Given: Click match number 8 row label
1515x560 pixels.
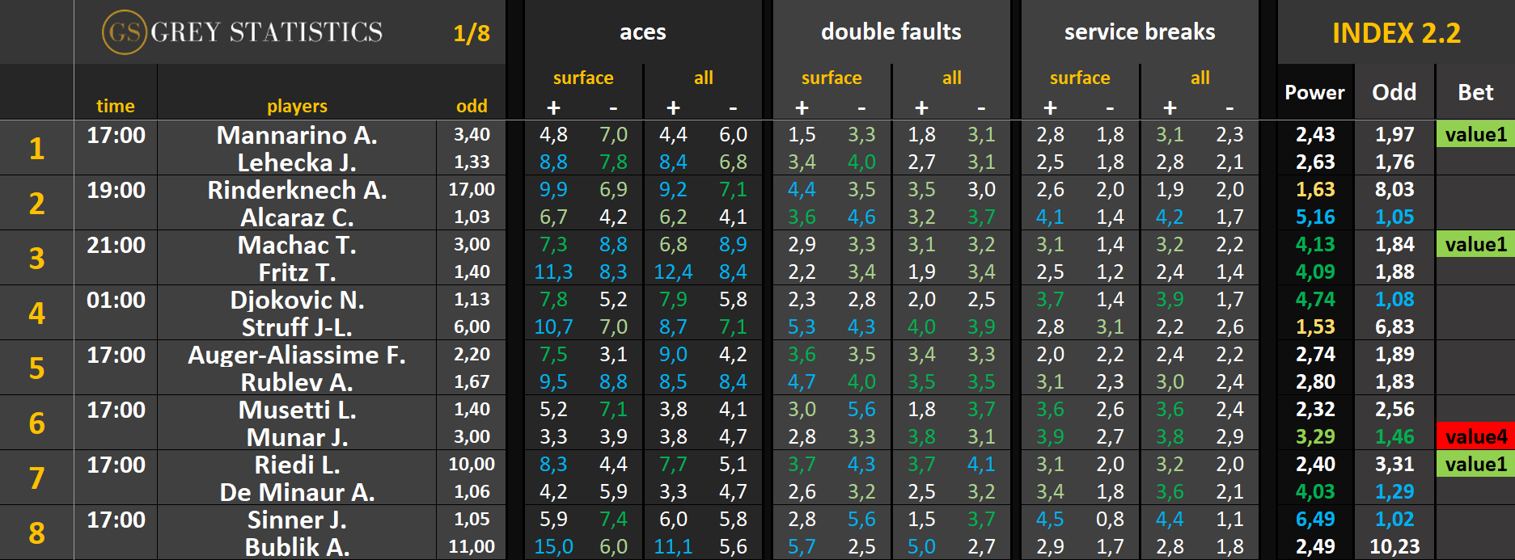Looking at the screenshot, I should pyautogui.click(x=36, y=533).
